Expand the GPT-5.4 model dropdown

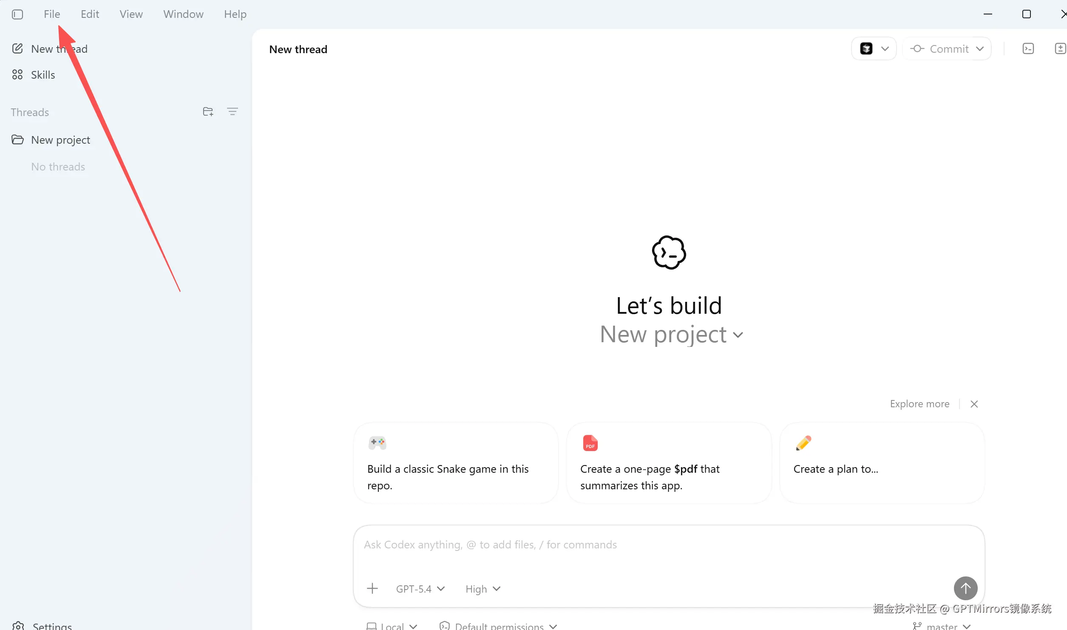[x=420, y=589]
